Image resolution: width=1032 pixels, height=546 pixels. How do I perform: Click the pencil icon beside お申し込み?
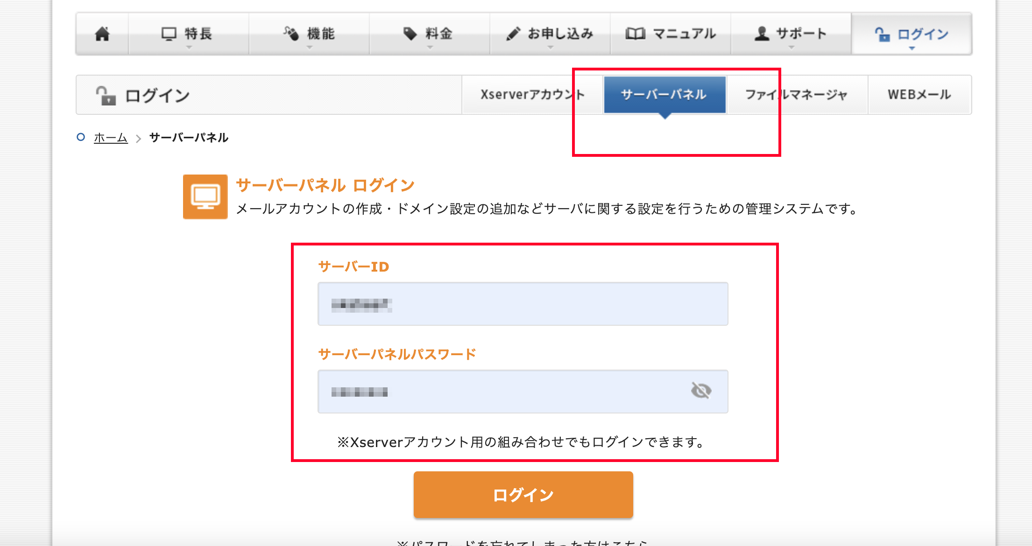(513, 34)
